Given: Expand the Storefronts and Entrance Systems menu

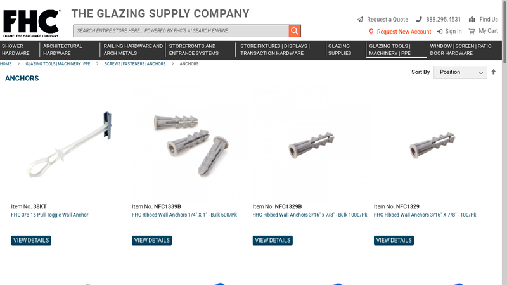Looking at the screenshot, I should pyautogui.click(x=194, y=50).
